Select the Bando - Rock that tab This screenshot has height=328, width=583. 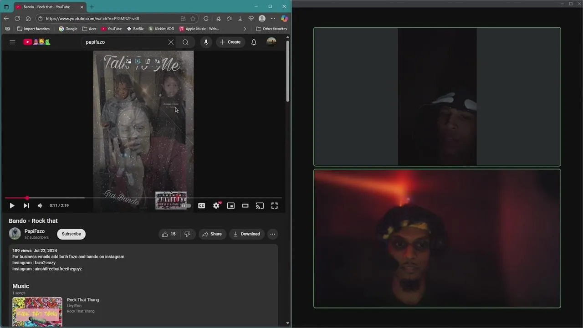pos(50,7)
